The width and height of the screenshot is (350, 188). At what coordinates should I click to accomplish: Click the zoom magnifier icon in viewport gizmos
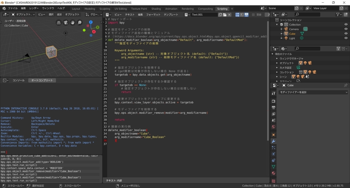79,22
